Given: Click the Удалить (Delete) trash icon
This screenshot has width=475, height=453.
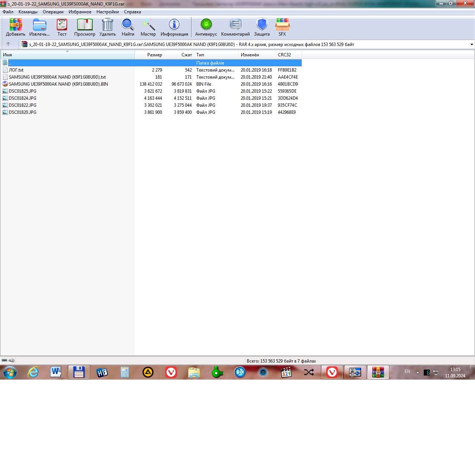Looking at the screenshot, I should [x=108, y=27].
